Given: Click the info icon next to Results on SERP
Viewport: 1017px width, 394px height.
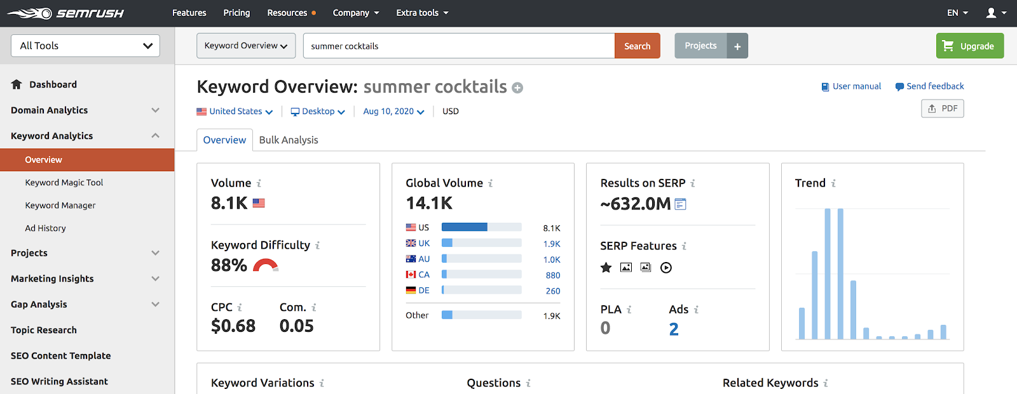Looking at the screenshot, I should point(693,183).
